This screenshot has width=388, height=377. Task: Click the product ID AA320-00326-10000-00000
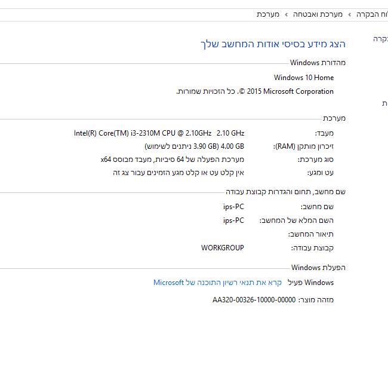pos(254,300)
